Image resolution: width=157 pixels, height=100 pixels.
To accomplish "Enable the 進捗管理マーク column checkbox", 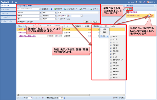I will click(x=111, y=60).
